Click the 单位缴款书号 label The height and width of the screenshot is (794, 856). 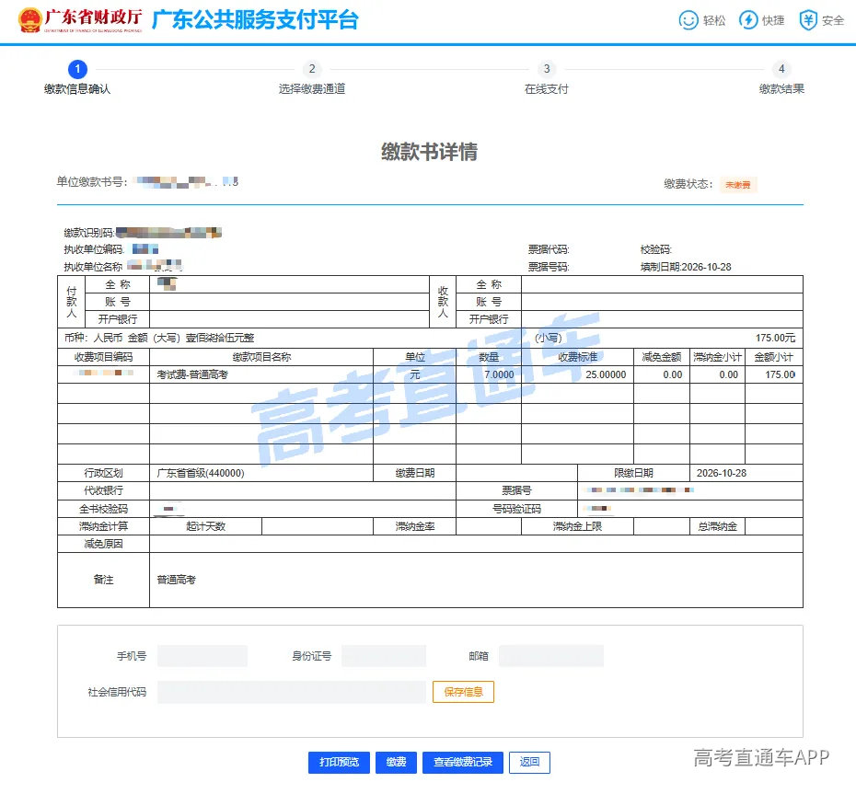click(x=92, y=182)
